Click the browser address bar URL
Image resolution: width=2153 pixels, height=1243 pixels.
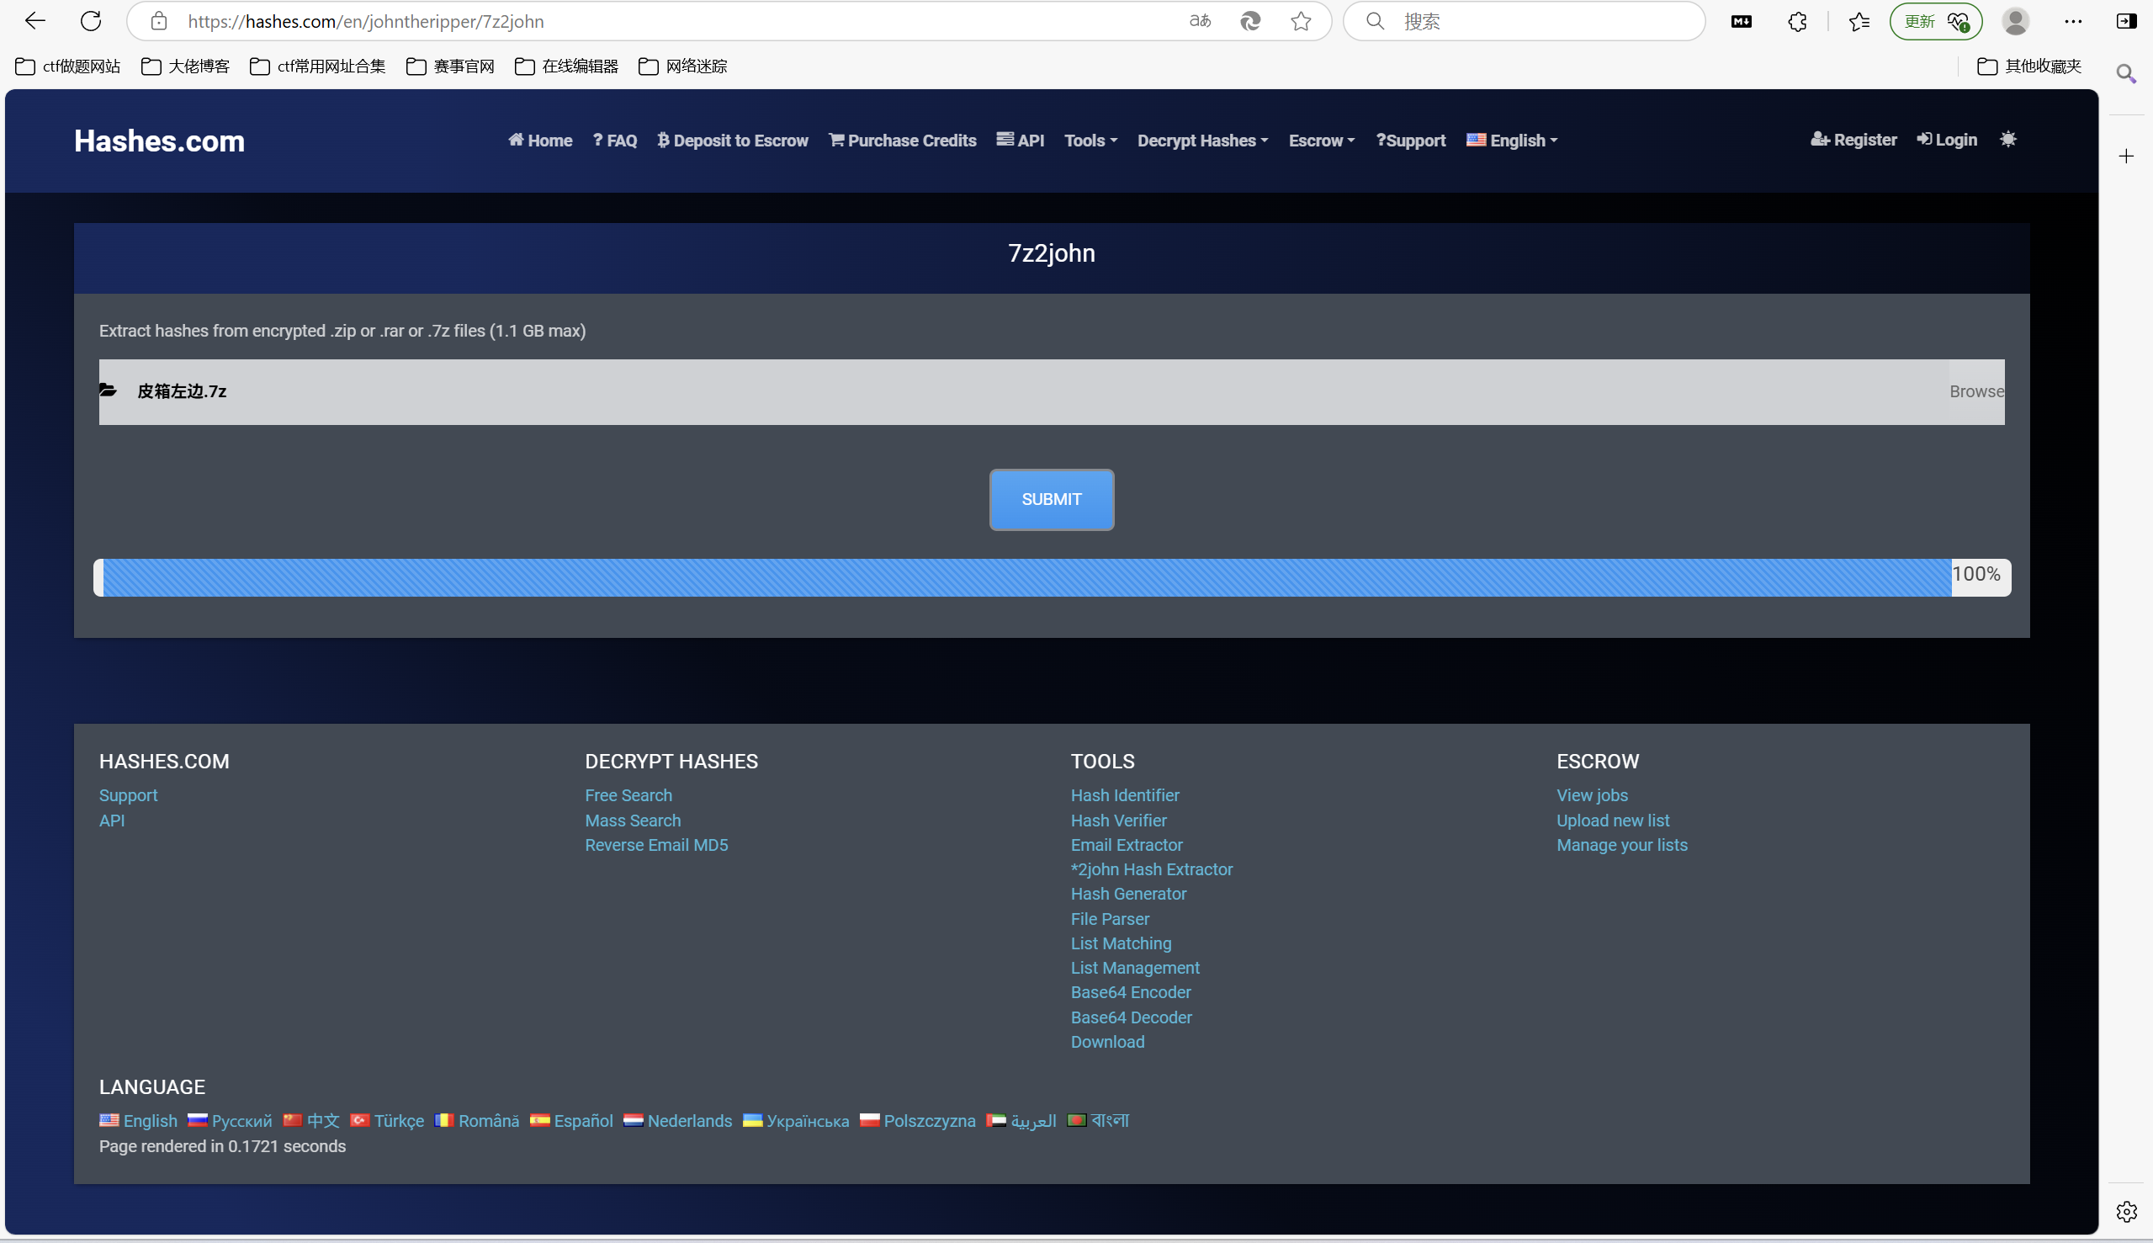tap(366, 21)
